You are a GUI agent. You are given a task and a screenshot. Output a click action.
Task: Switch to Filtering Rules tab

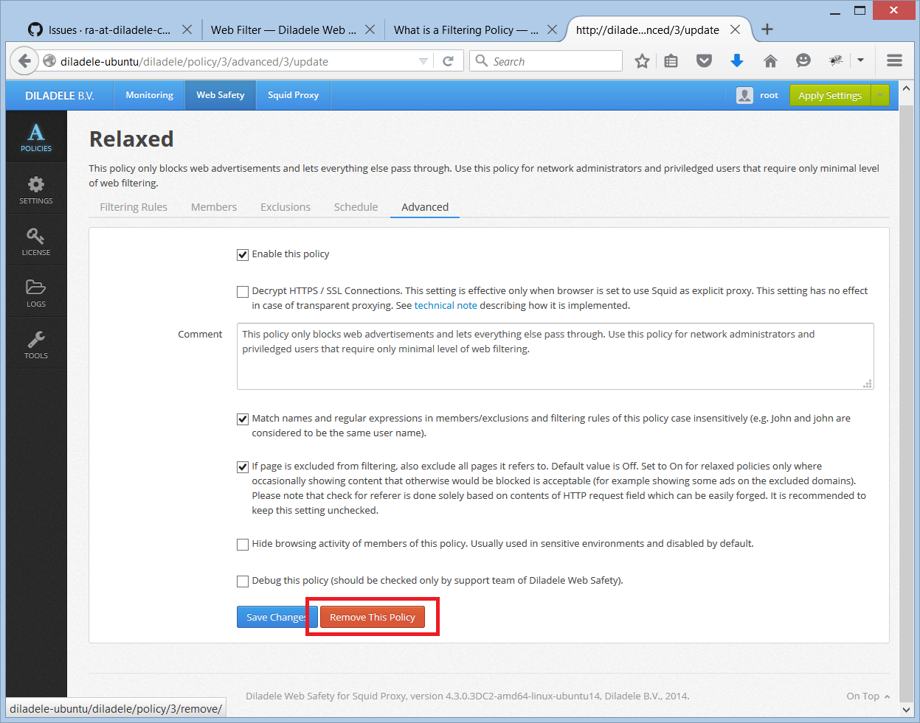134,207
